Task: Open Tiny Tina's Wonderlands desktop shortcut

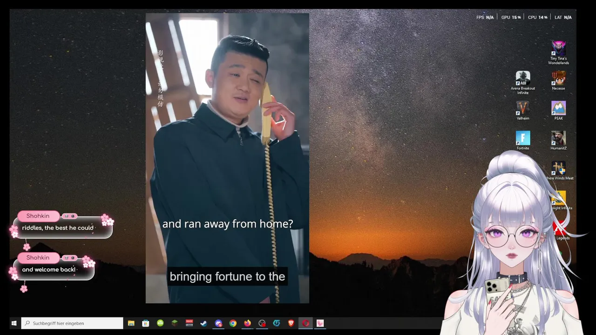Action: pos(558,53)
